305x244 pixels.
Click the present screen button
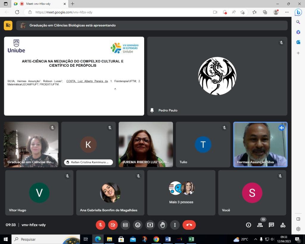tap(150, 225)
